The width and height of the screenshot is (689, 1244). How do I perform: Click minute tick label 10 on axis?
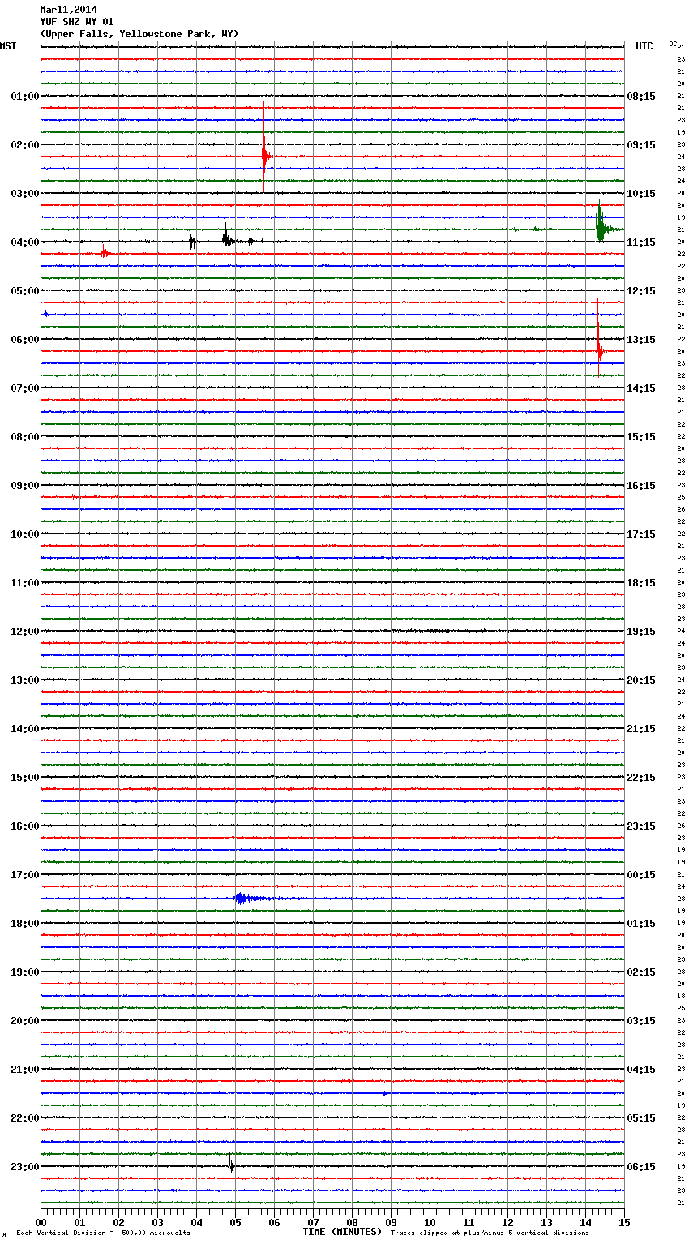430,1223
